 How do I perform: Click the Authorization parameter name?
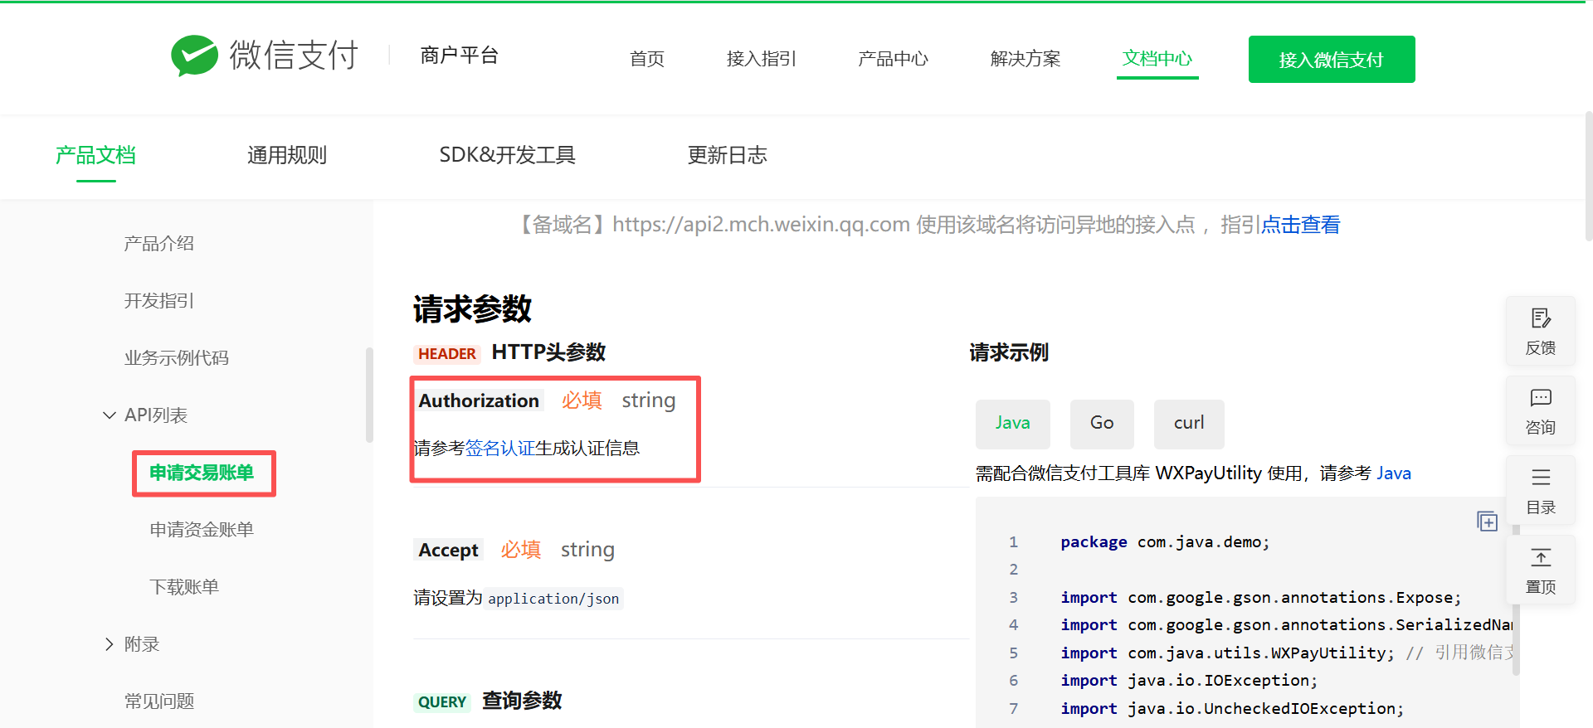point(479,400)
